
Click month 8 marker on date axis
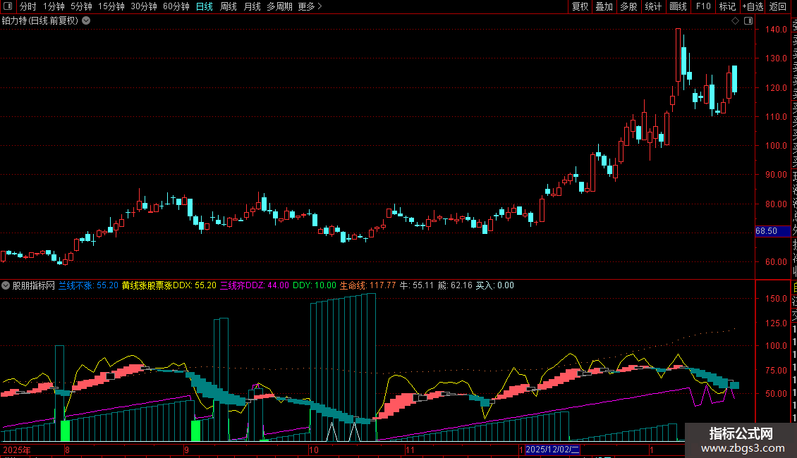click(x=67, y=450)
